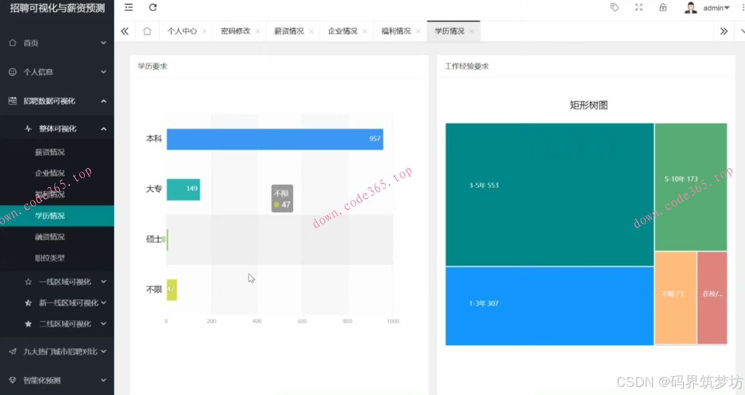The width and height of the screenshot is (745, 395).
Task: Enter fullscreen via the expand icon
Action: point(638,8)
